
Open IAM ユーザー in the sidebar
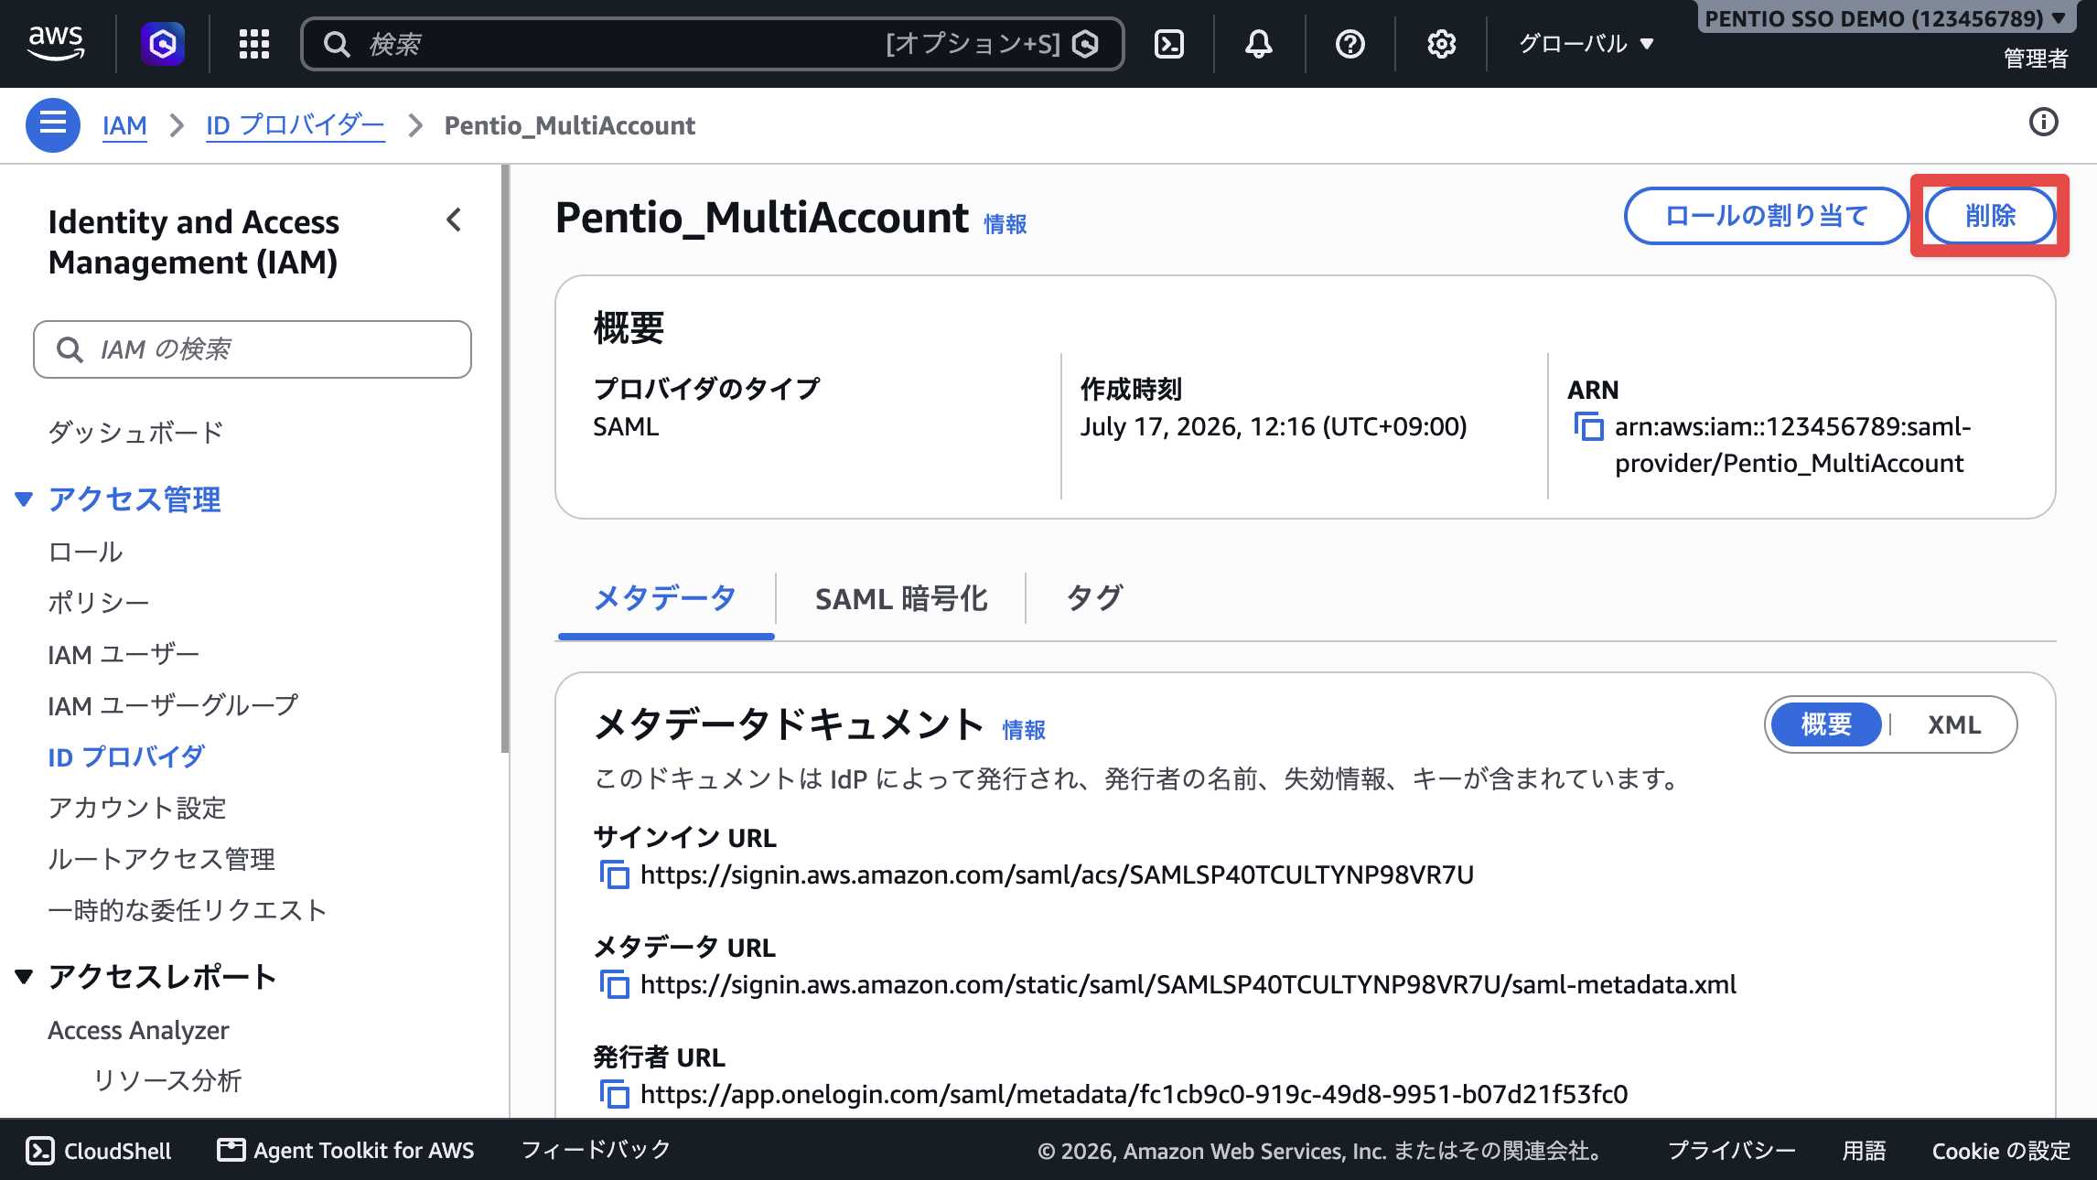[124, 654]
